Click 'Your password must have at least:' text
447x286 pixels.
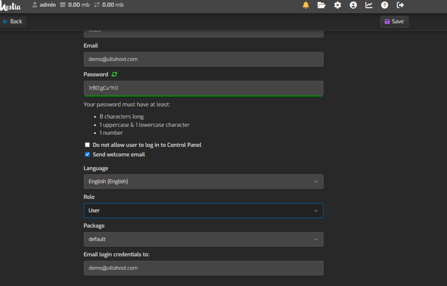pos(127,105)
